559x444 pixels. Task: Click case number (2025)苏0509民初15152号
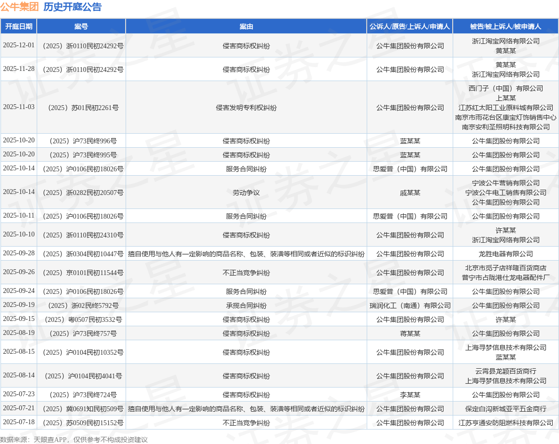pyautogui.click(x=84, y=423)
